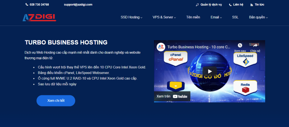Click the phone icon next to Liên hệ
The height and width of the screenshot is (127, 289).
click(x=230, y=5)
